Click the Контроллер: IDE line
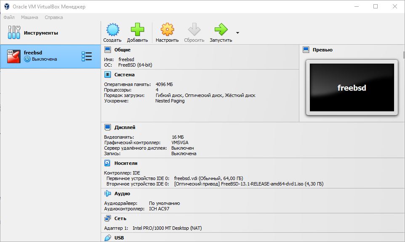405x242 pixels. 122,173
